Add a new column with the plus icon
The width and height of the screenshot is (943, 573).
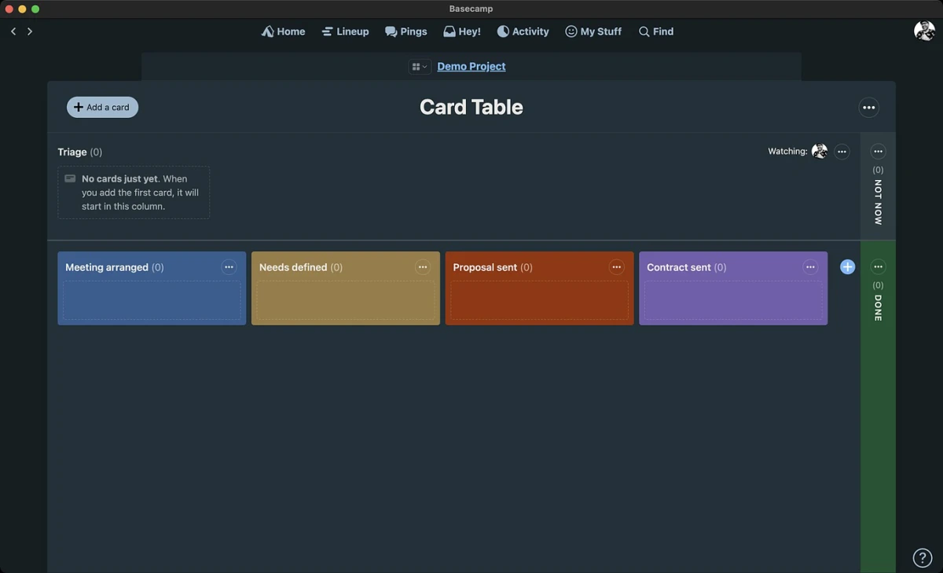point(847,266)
